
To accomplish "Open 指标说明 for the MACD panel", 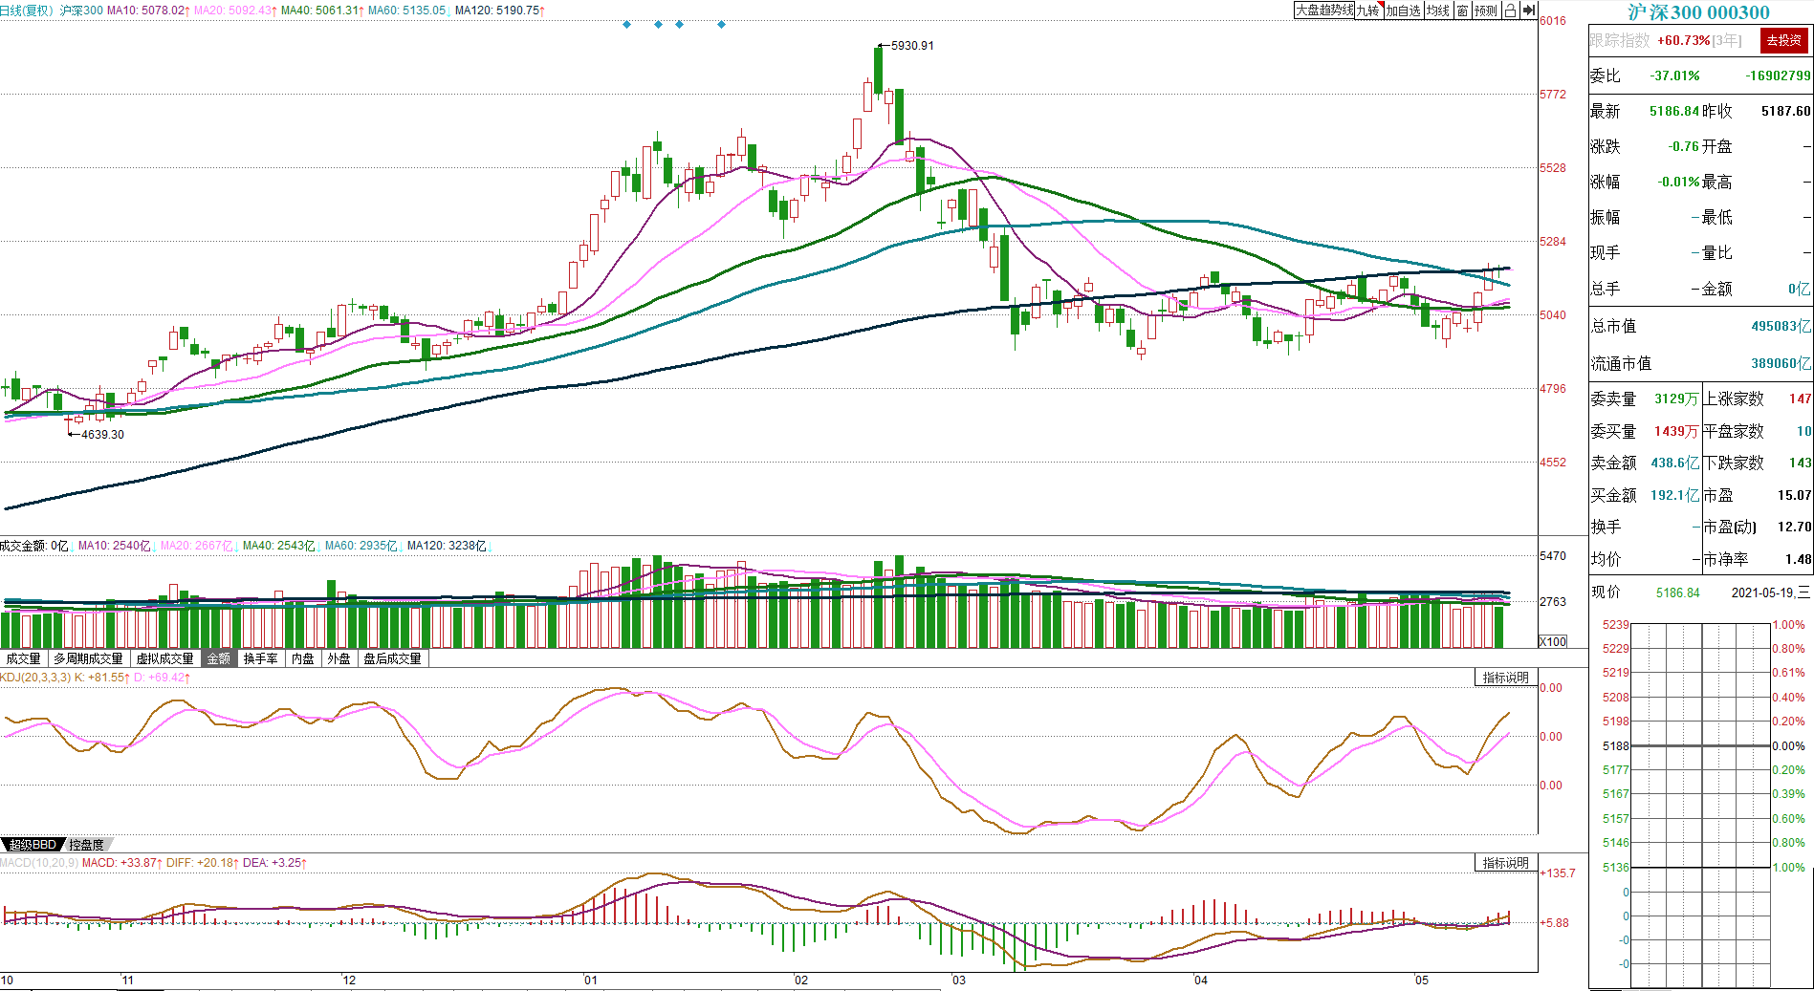I will point(1506,863).
